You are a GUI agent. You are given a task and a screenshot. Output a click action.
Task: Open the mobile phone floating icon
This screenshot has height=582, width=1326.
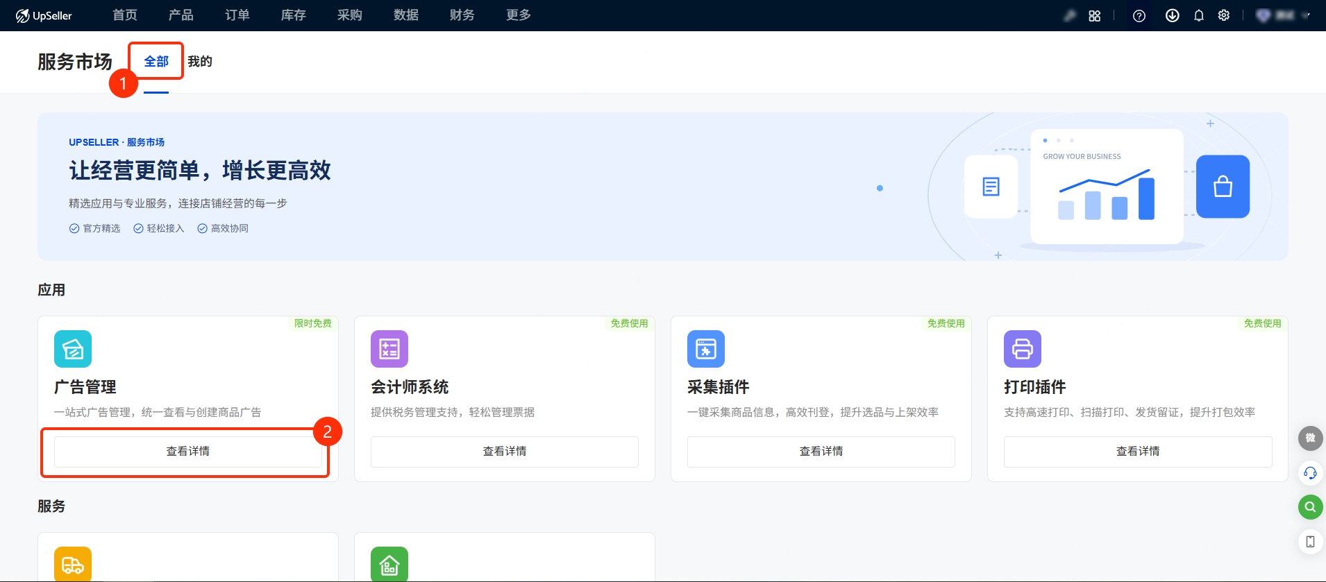(x=1311, y=542)
